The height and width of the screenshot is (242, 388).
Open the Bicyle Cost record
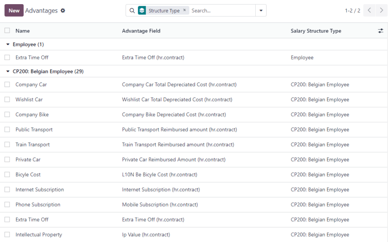28,175
